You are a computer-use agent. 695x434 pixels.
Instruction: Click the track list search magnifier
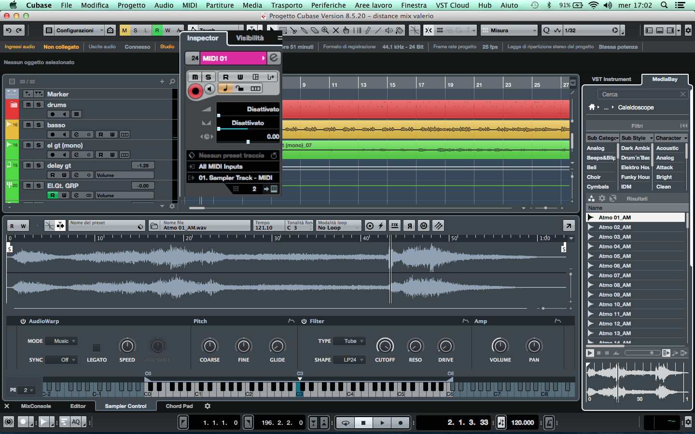pos(172,81)
